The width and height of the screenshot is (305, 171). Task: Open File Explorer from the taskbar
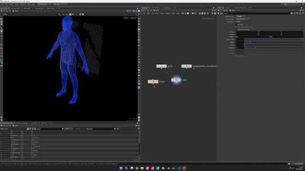(x=142, y=168)
